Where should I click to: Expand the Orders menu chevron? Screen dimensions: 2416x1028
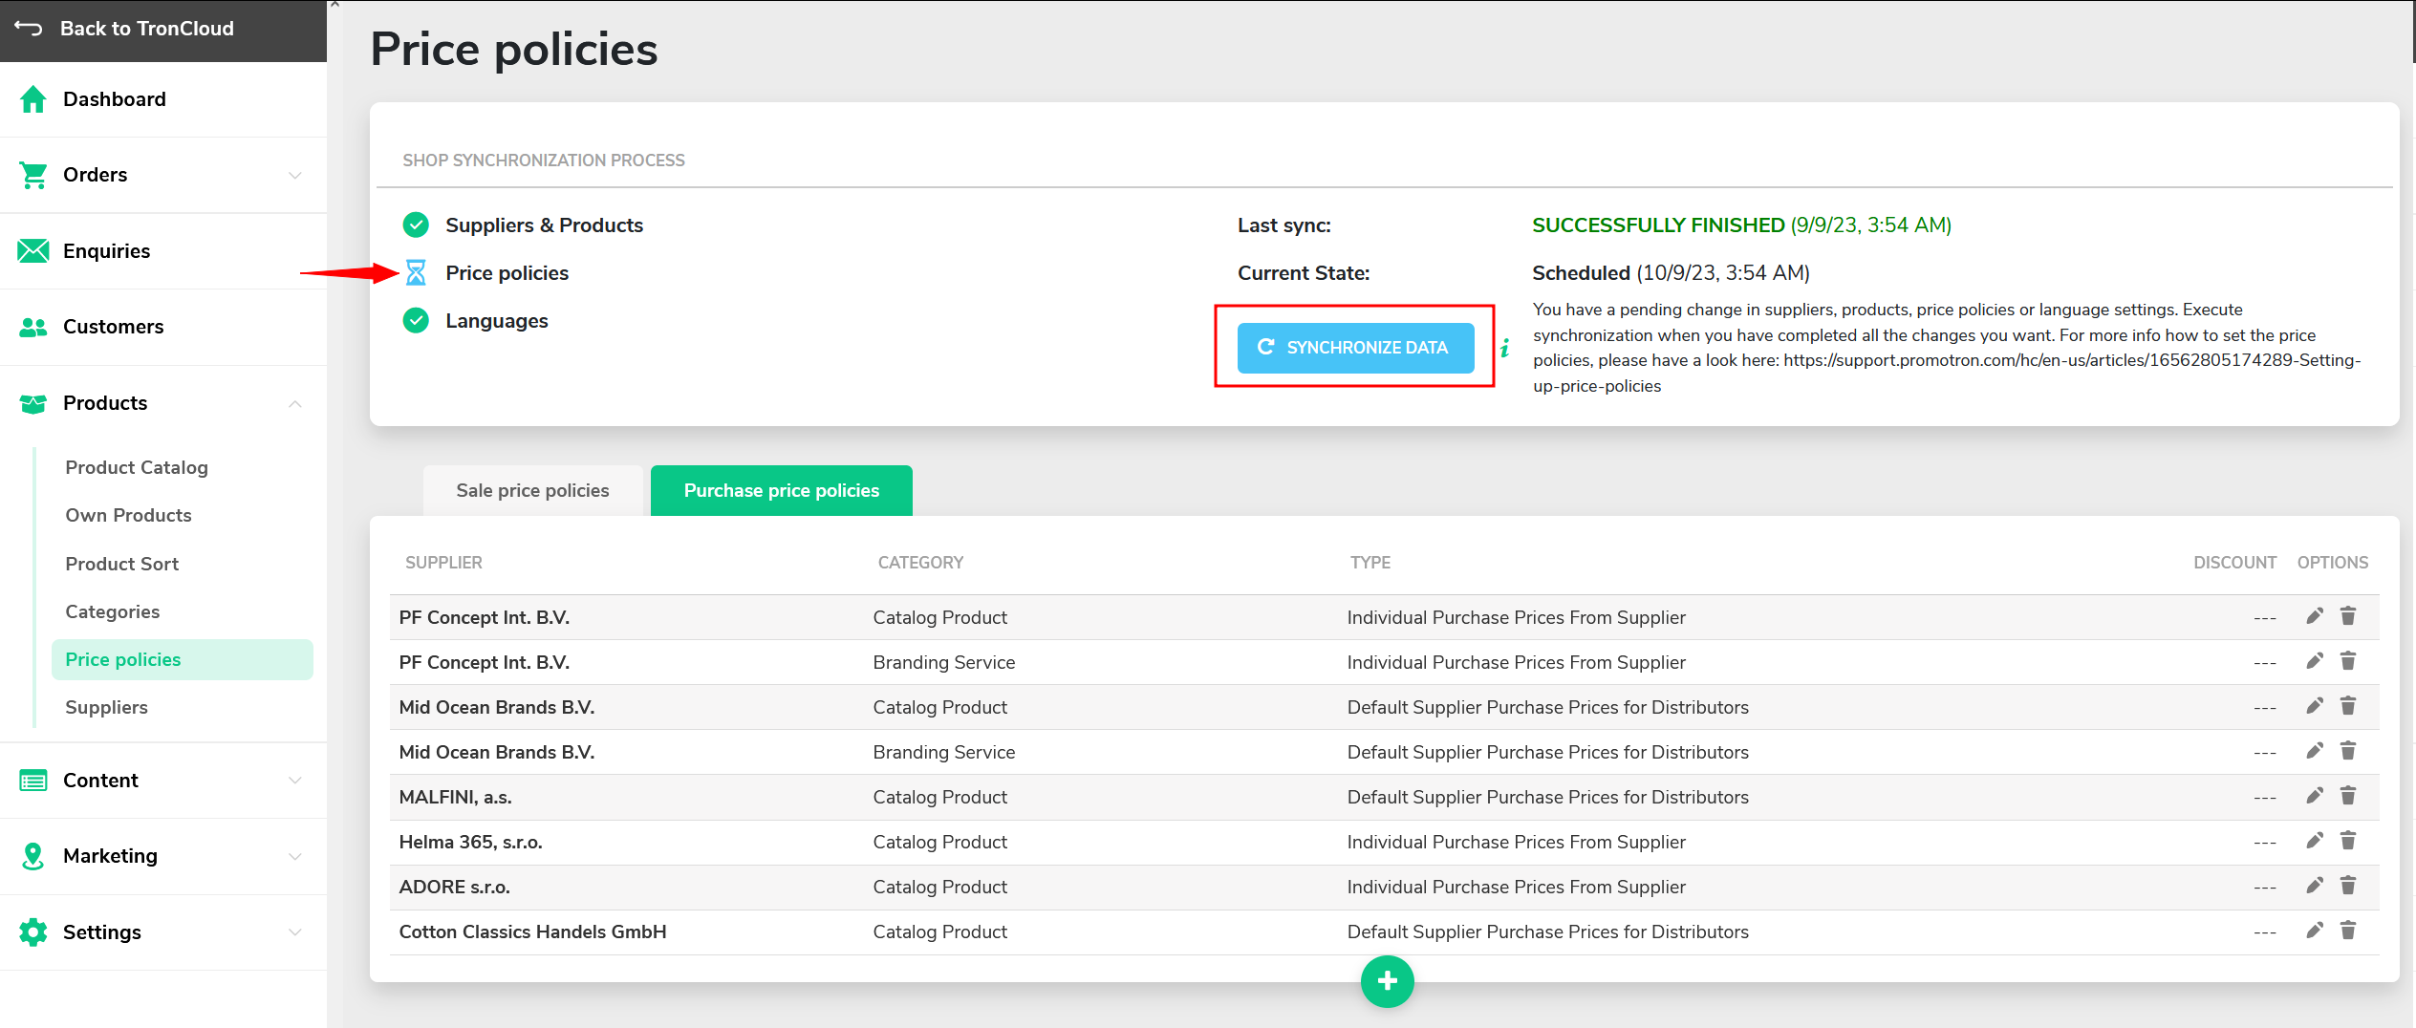pos(295,175)
